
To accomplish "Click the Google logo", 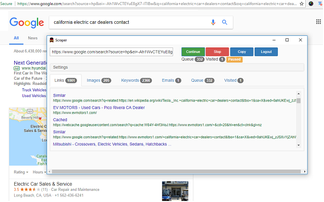I will 27,22.
